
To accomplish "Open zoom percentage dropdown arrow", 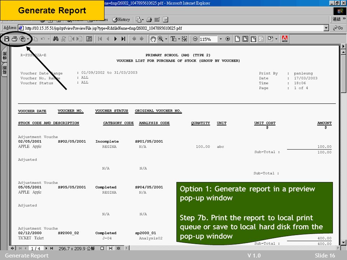I will coord(220,39).
